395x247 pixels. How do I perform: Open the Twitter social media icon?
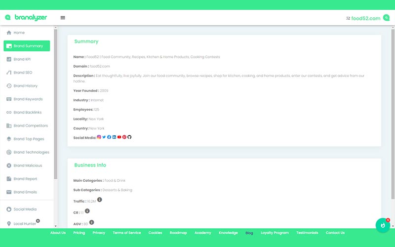coord(104,137)
